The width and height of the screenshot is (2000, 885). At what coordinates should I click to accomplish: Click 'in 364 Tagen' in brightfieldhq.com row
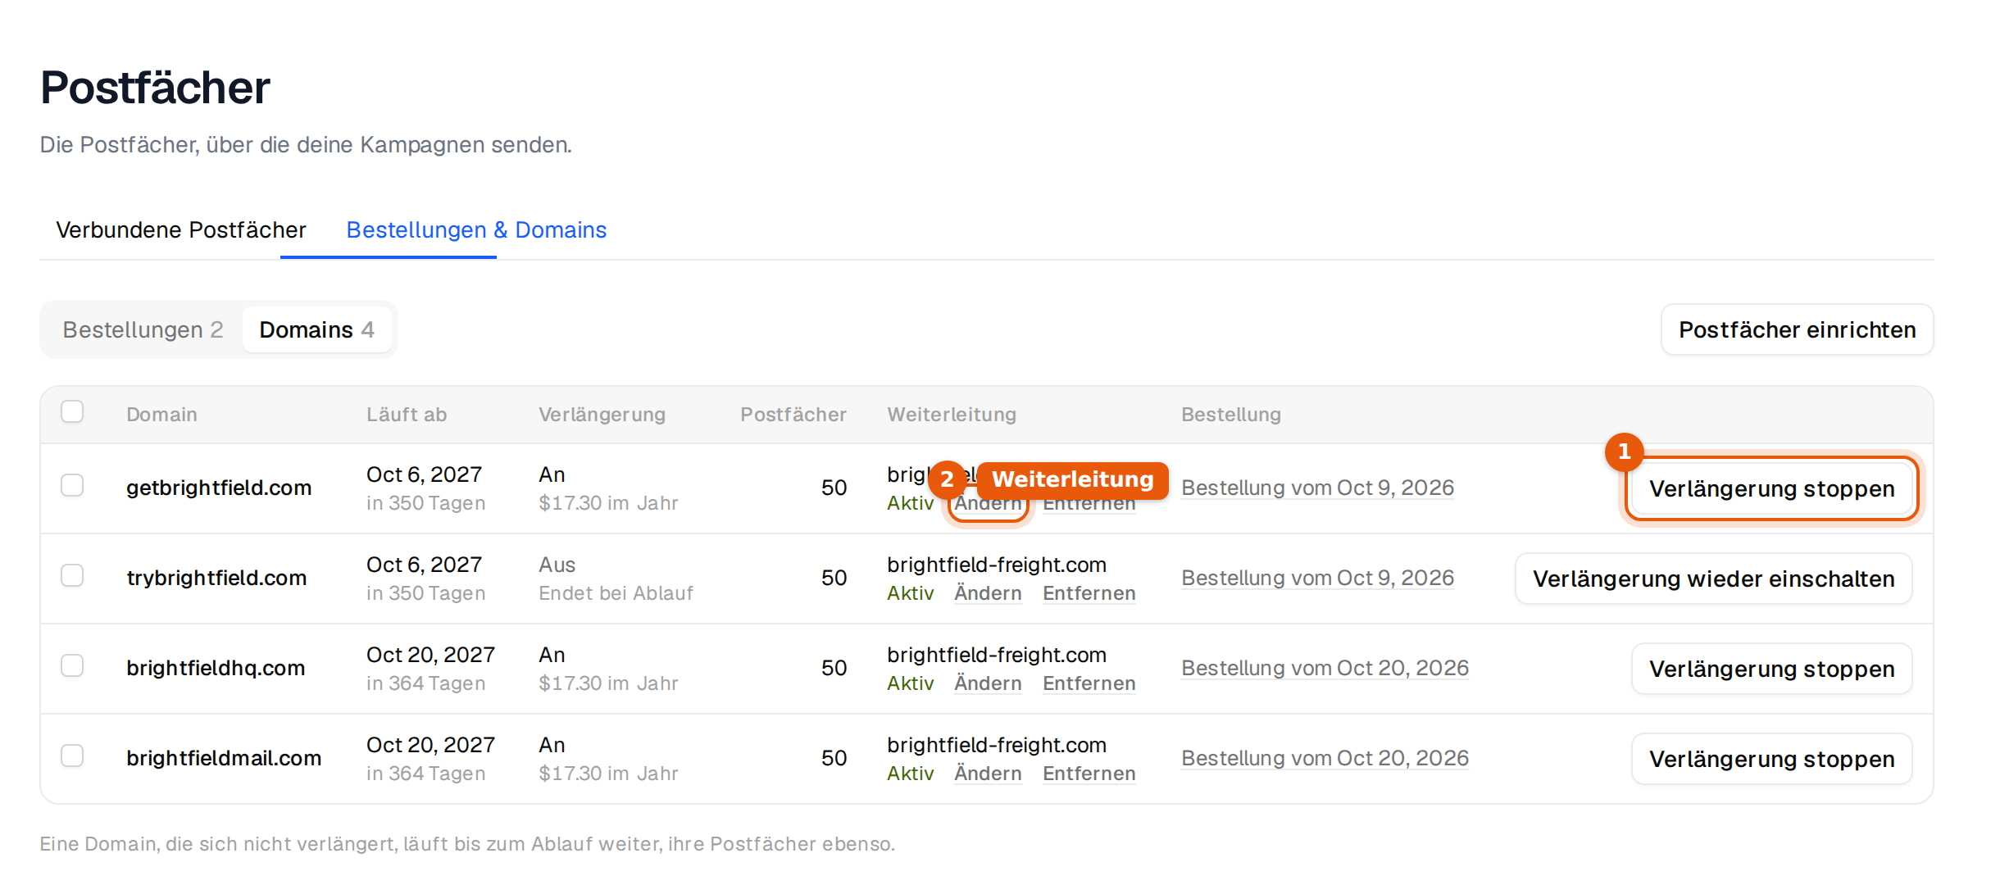425,683
